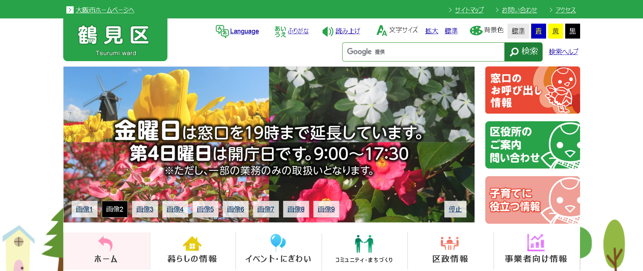643x271 pixels.
Task: Open サイトマップ link
Action: (x=469, y=10)
